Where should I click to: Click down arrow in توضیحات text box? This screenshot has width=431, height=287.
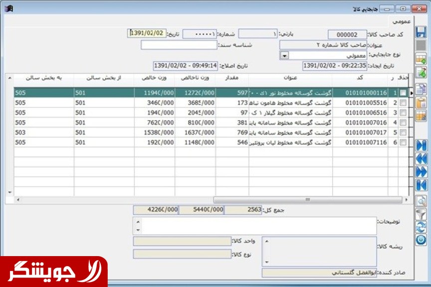click(x=138, y=230)
